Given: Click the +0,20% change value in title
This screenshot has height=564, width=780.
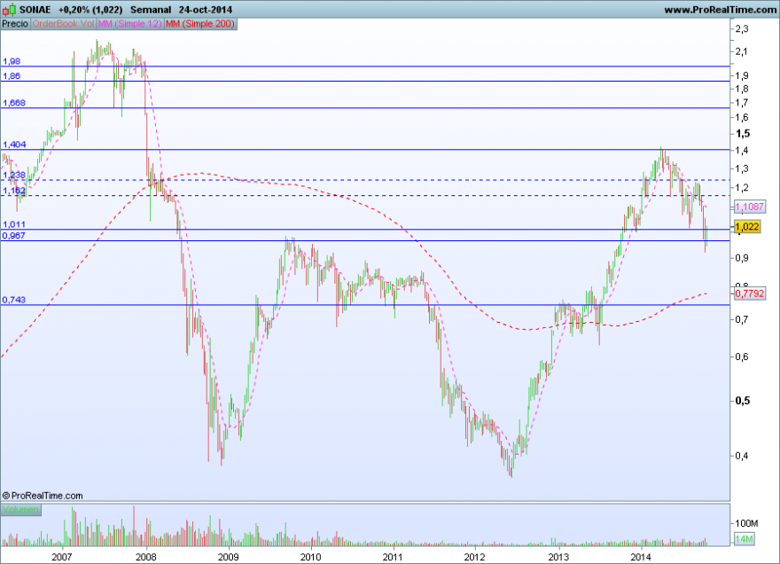Looking at the screenshot, I should (x=74, y=10).
